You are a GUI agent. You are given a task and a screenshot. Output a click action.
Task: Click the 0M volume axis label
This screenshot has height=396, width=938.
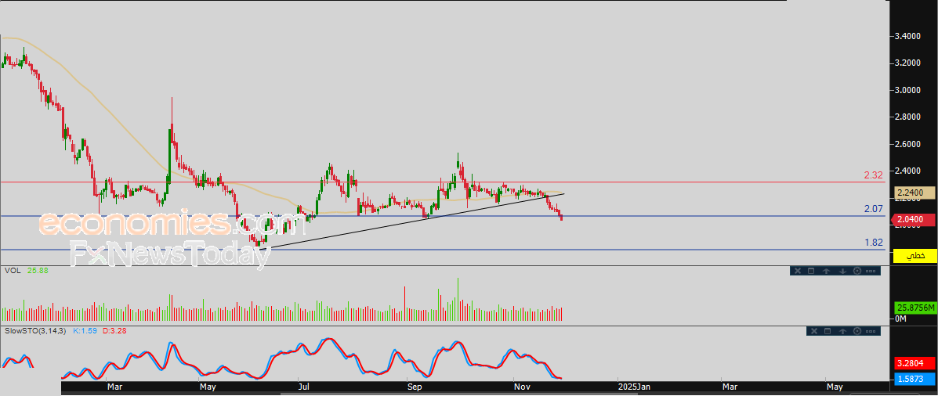click(x=901, y=319)
